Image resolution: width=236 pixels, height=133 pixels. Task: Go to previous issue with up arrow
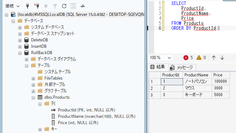coord(214,58)
